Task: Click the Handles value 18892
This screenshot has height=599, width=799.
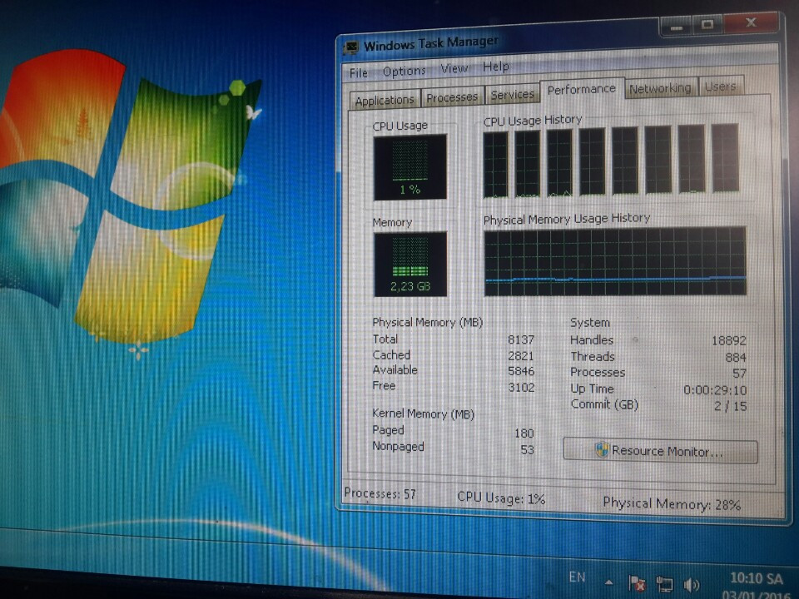Action: pyautogui.click(x=729, y=341)
